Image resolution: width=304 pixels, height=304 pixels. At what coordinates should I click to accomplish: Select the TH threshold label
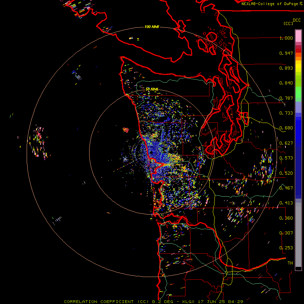click(x=290, y=263)
